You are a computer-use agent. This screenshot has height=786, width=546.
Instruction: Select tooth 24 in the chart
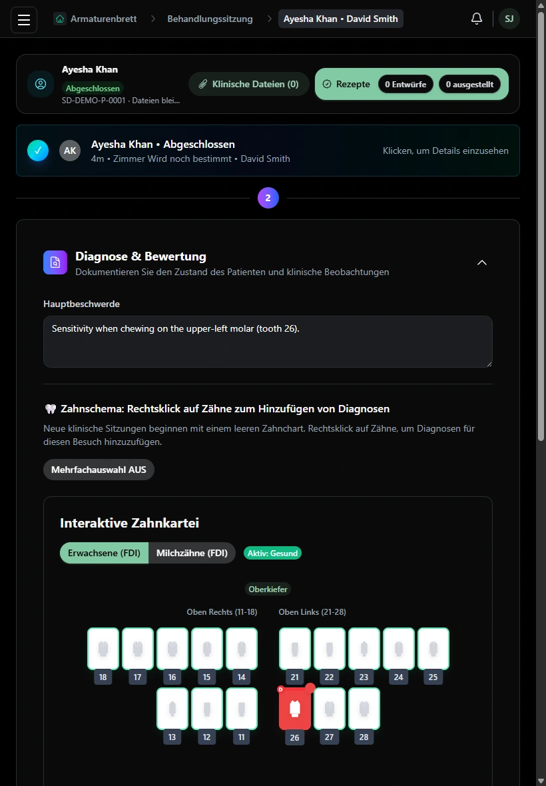click(x=398, y=649)
